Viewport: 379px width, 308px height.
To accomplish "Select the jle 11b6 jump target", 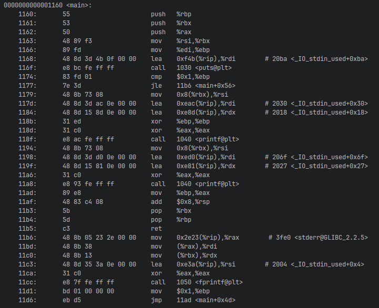I will point(206,86).
